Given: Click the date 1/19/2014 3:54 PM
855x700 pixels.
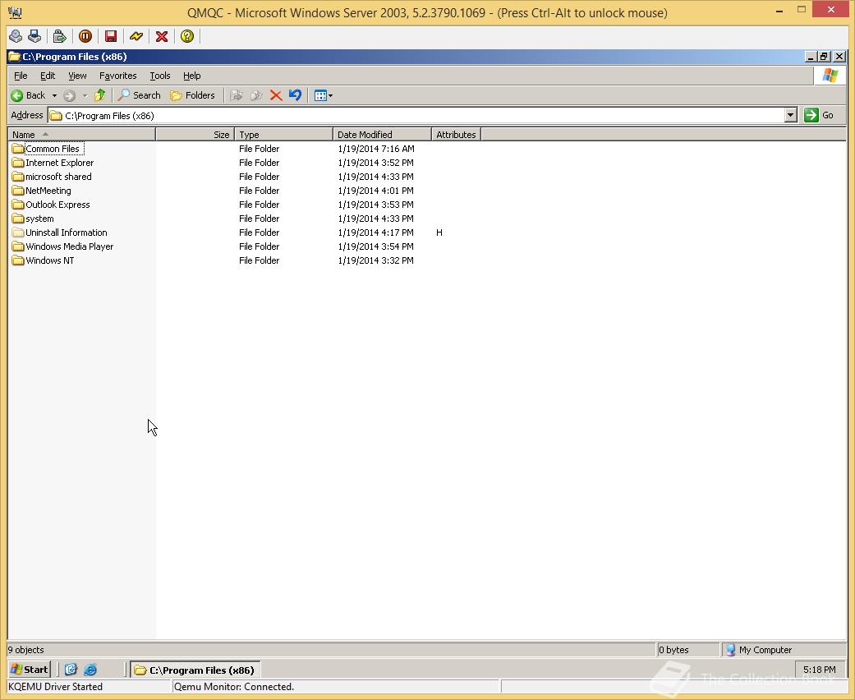Looking at the screenshot, I should point(375,246).
